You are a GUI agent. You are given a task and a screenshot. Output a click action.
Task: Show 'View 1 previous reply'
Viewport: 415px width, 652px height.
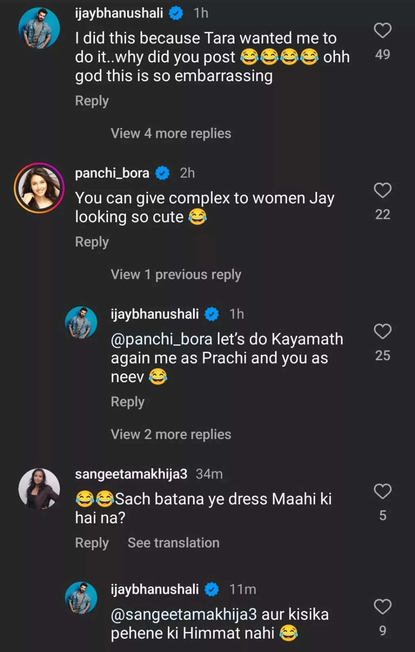click(x=176, y=275)
